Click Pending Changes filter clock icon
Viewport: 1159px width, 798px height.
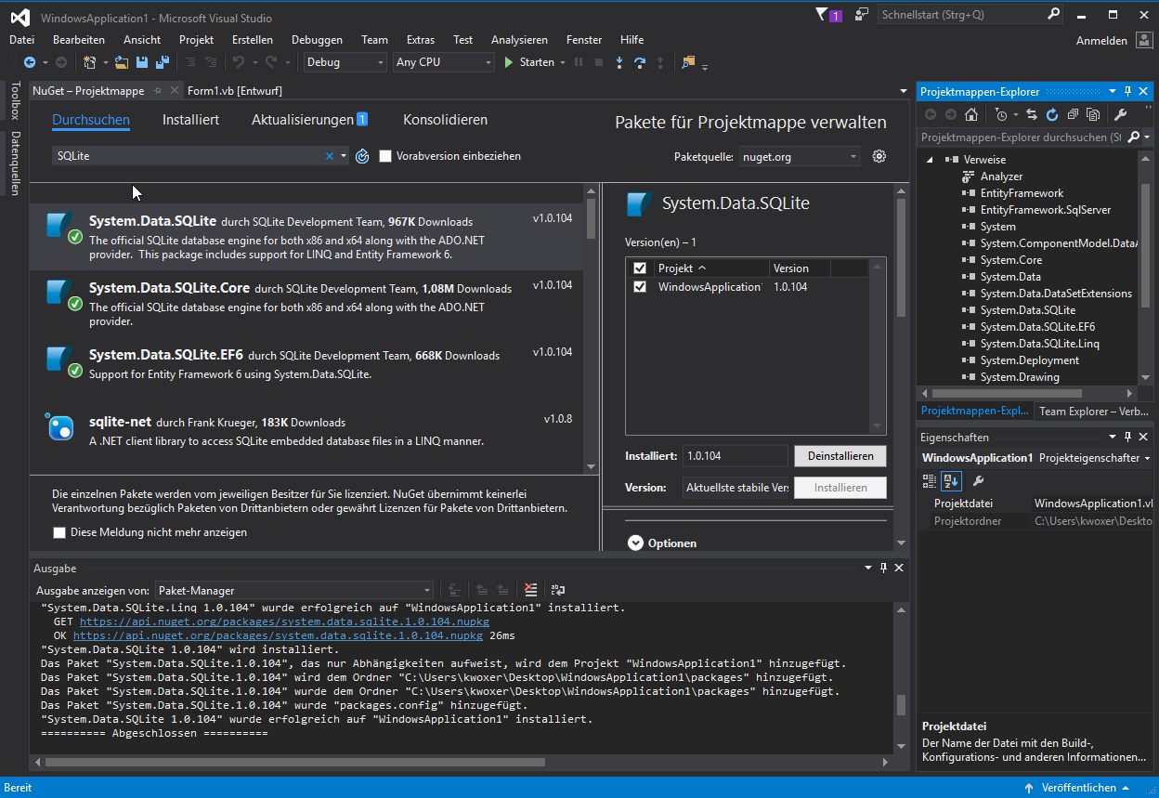coord(1000,114)
